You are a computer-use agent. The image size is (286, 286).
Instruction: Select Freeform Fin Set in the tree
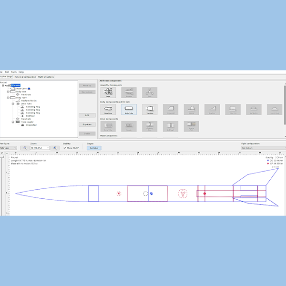(29, 101)
